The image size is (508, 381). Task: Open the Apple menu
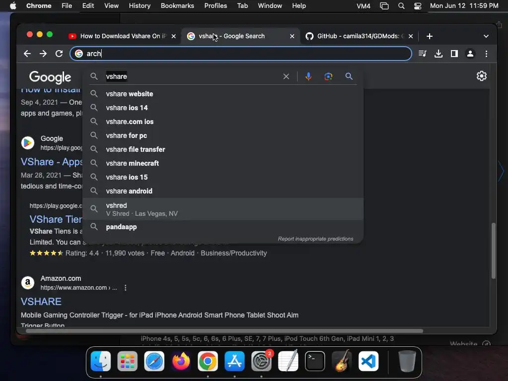point(13,6)
